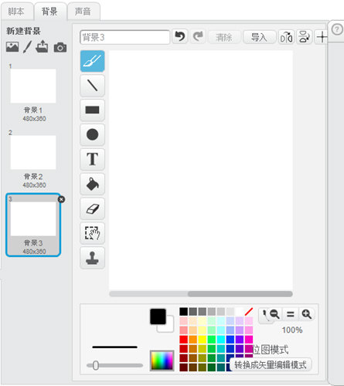Reset zoom to actual size

(290, 314)
